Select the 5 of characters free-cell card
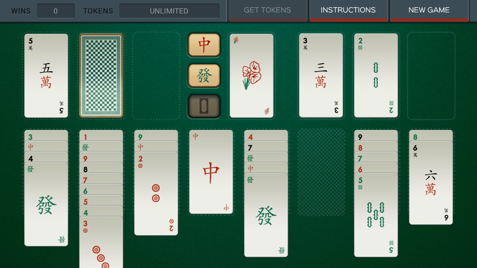Image resolution: width=477 pixels, height=268 pixels. (46, 76)
